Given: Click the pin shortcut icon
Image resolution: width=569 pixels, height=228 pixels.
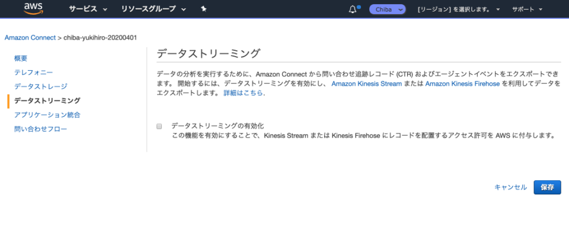Looking at the screenshot, I should tap(204, 9).
